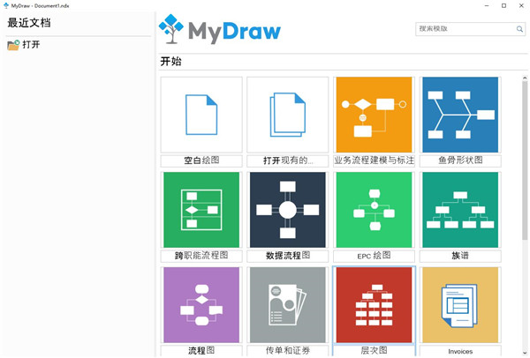Image resolution: width=530 pixels, height=358 pixels.
Task: Click the 数据流程图 label
Action: (288, 256)
